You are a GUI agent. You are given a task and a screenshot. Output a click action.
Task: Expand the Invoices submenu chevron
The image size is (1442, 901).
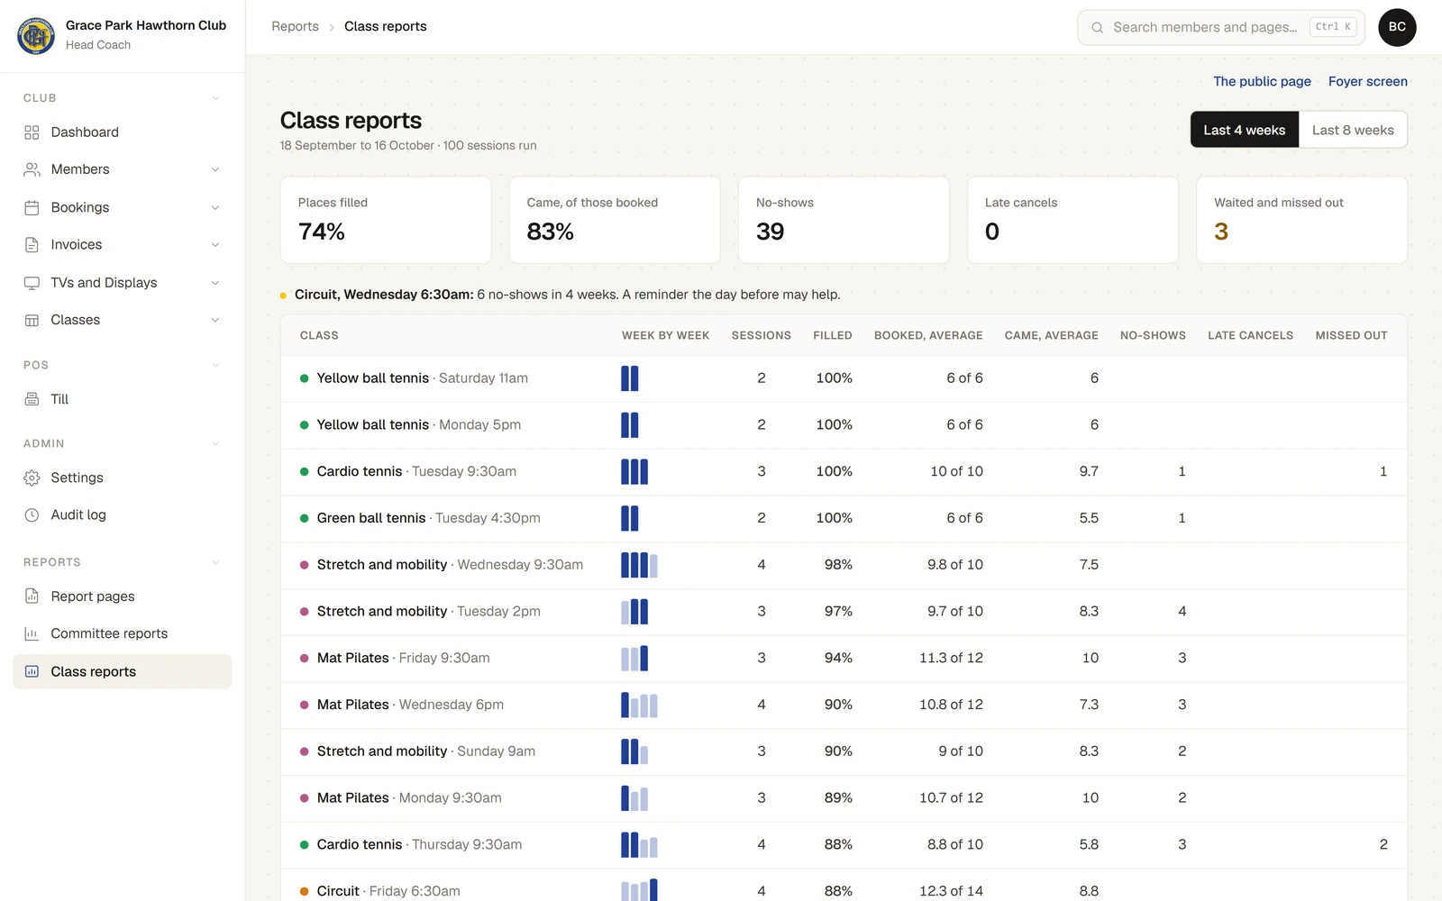215,245
